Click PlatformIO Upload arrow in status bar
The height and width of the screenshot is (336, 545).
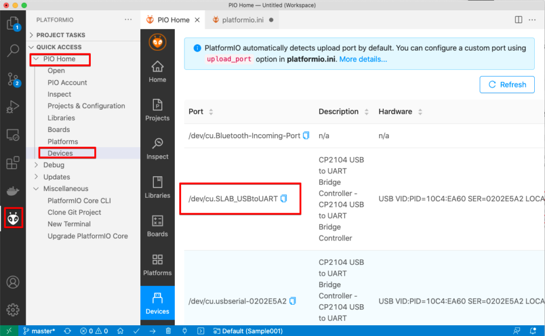(152, 331)
